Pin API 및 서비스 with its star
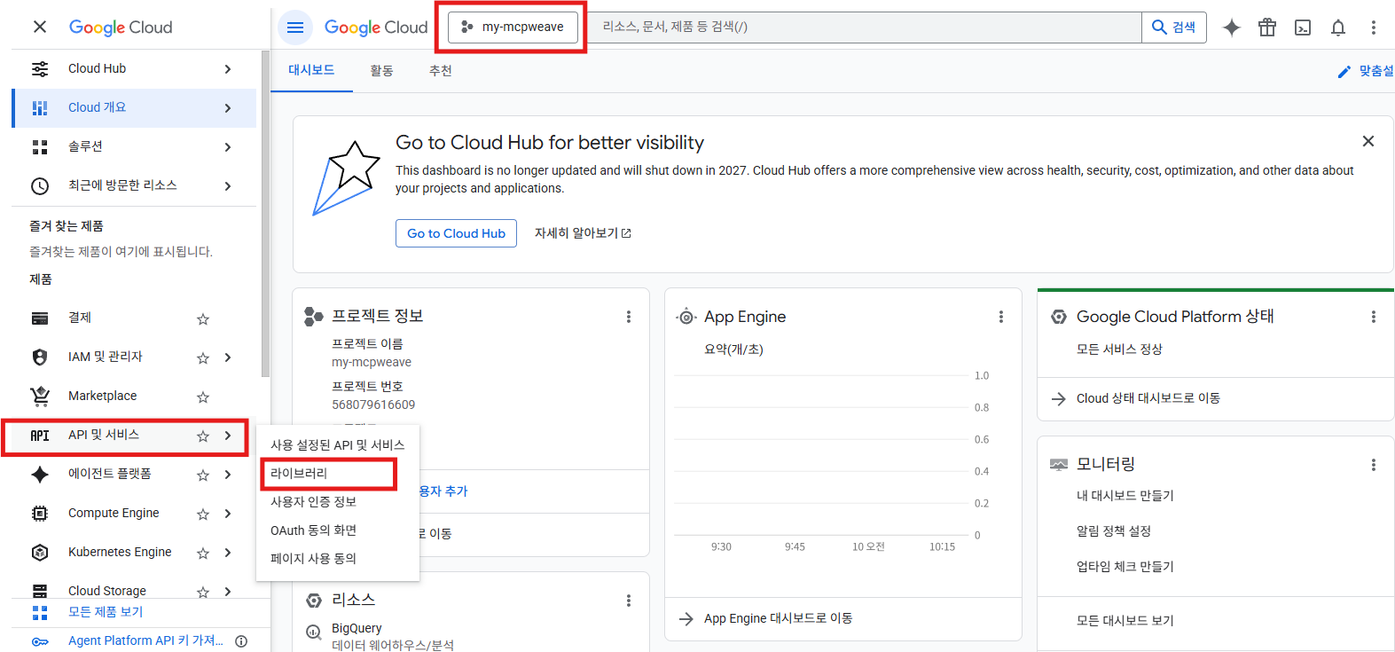This screenshot has height=652, width=1395. (203, 436)
